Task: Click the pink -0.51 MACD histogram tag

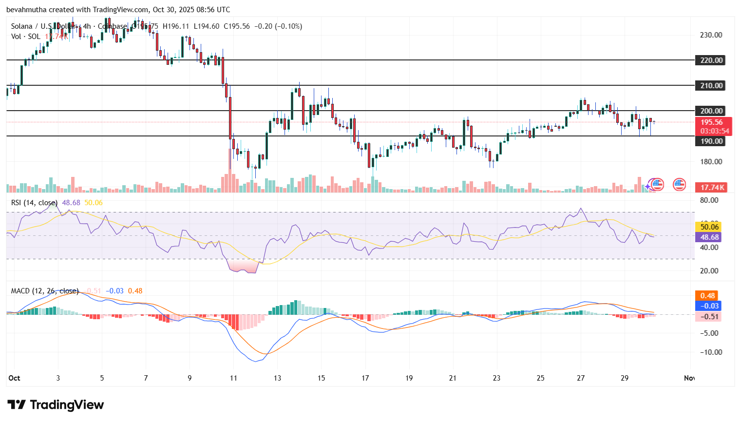Action: pos(709,317)
